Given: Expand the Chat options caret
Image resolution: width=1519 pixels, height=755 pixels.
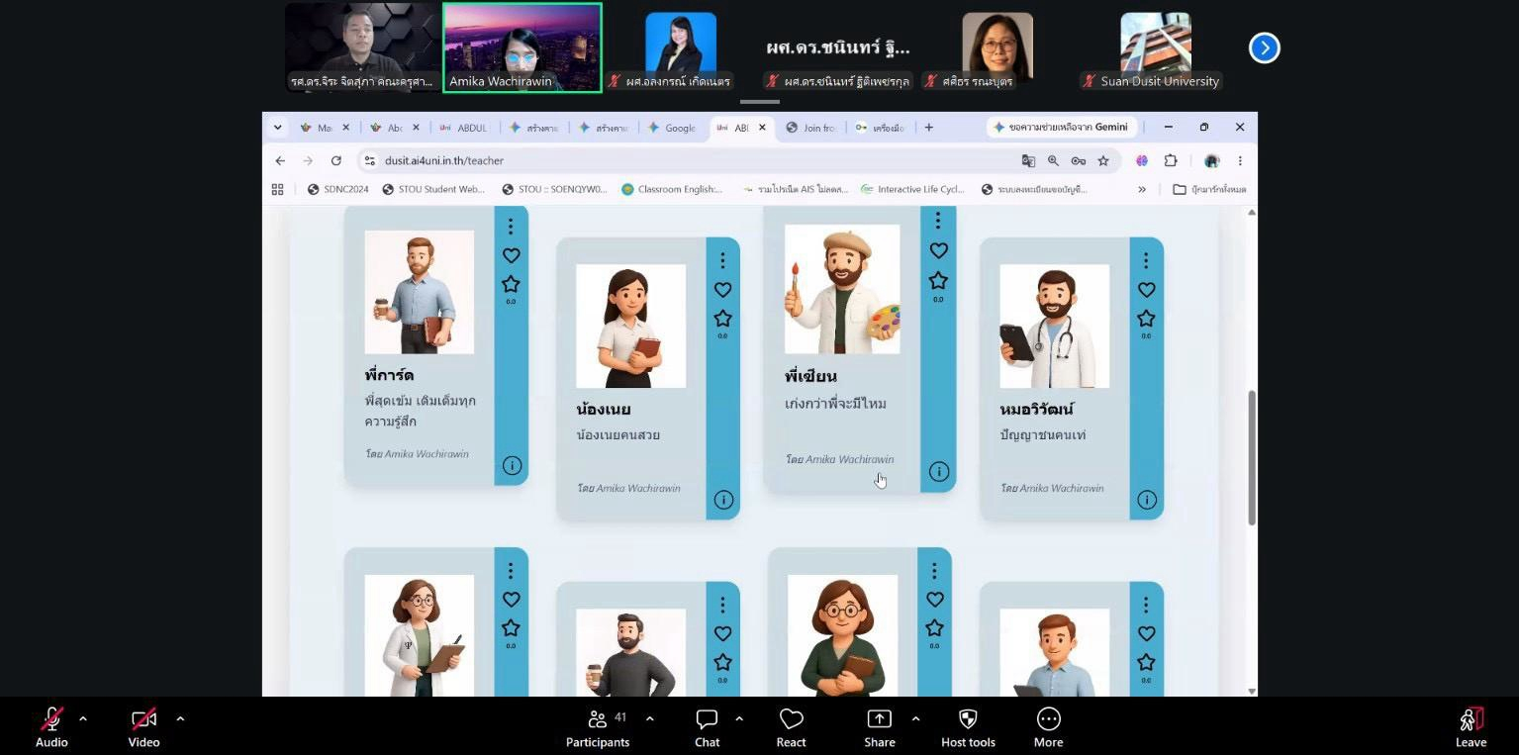Looking at the screenshot, I should coord(738,718).
